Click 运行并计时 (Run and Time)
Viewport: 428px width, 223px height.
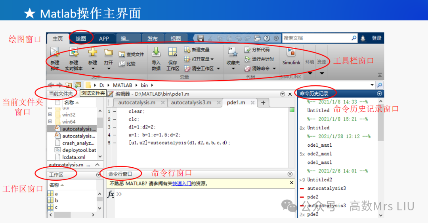pyautogui.click(x=259, y=59)
